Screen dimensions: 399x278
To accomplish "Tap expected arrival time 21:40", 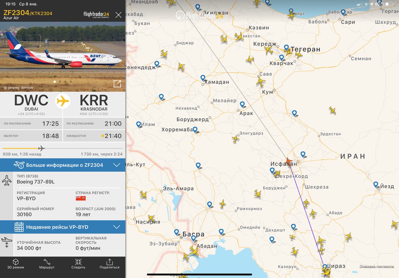I will pos(113,136).
